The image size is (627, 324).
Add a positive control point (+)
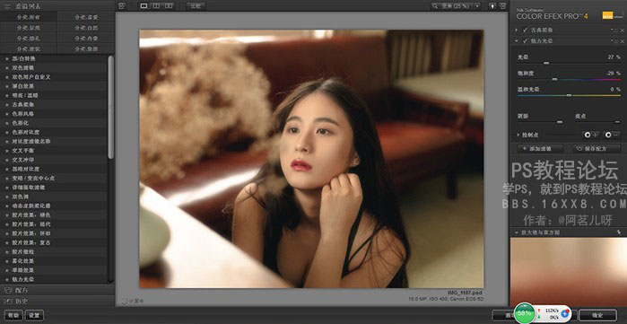pyautogui.click(x=590, y=136)
